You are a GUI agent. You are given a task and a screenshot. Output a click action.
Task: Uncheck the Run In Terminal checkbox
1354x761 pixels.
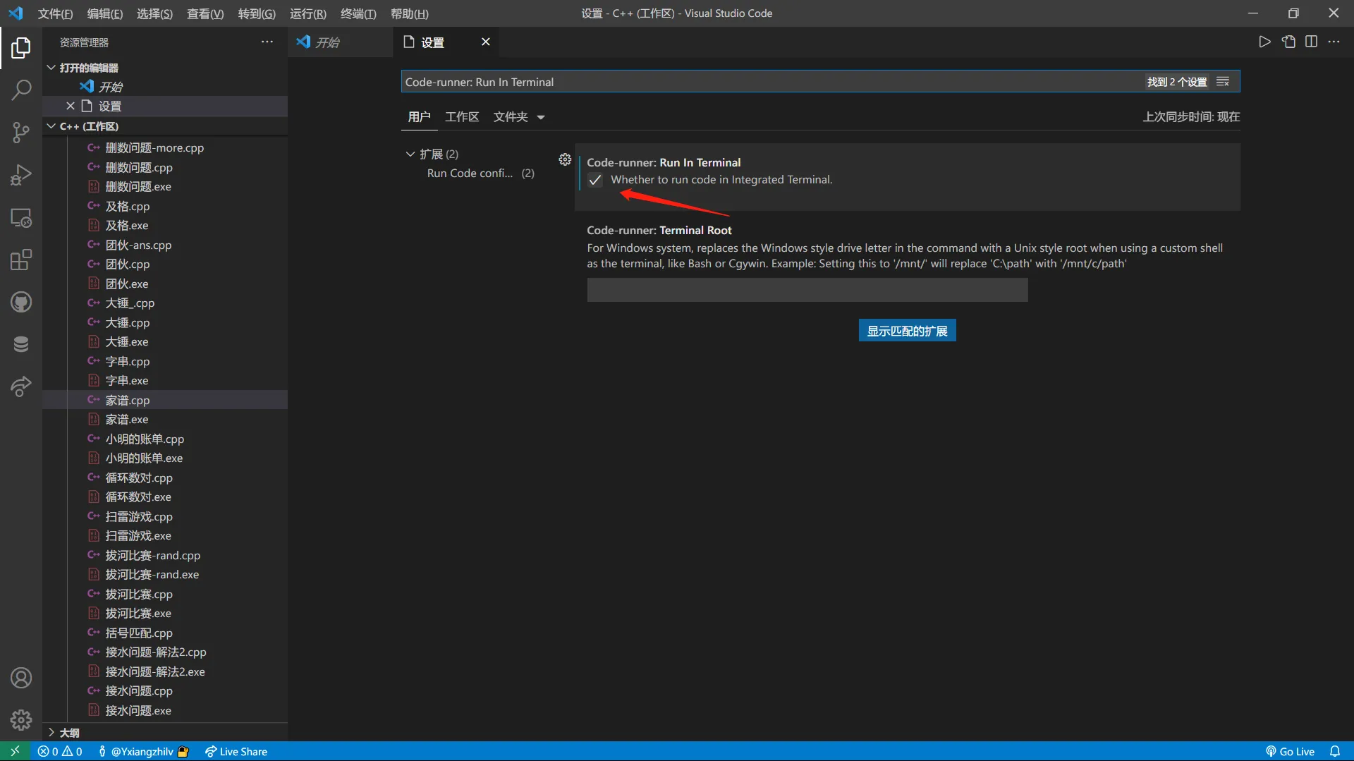595,180
